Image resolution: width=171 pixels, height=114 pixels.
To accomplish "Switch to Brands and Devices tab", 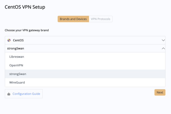I will click(73, 19).
